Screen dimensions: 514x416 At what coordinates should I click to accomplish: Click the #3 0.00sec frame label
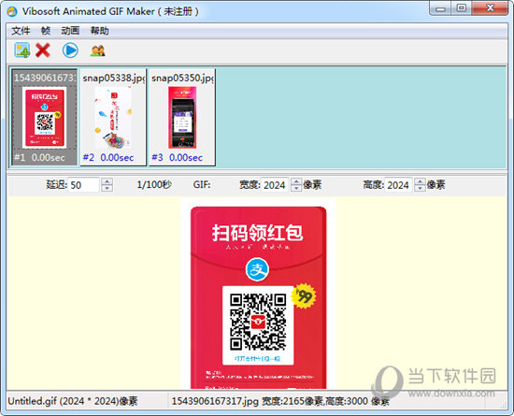click(x=177, y=158)
